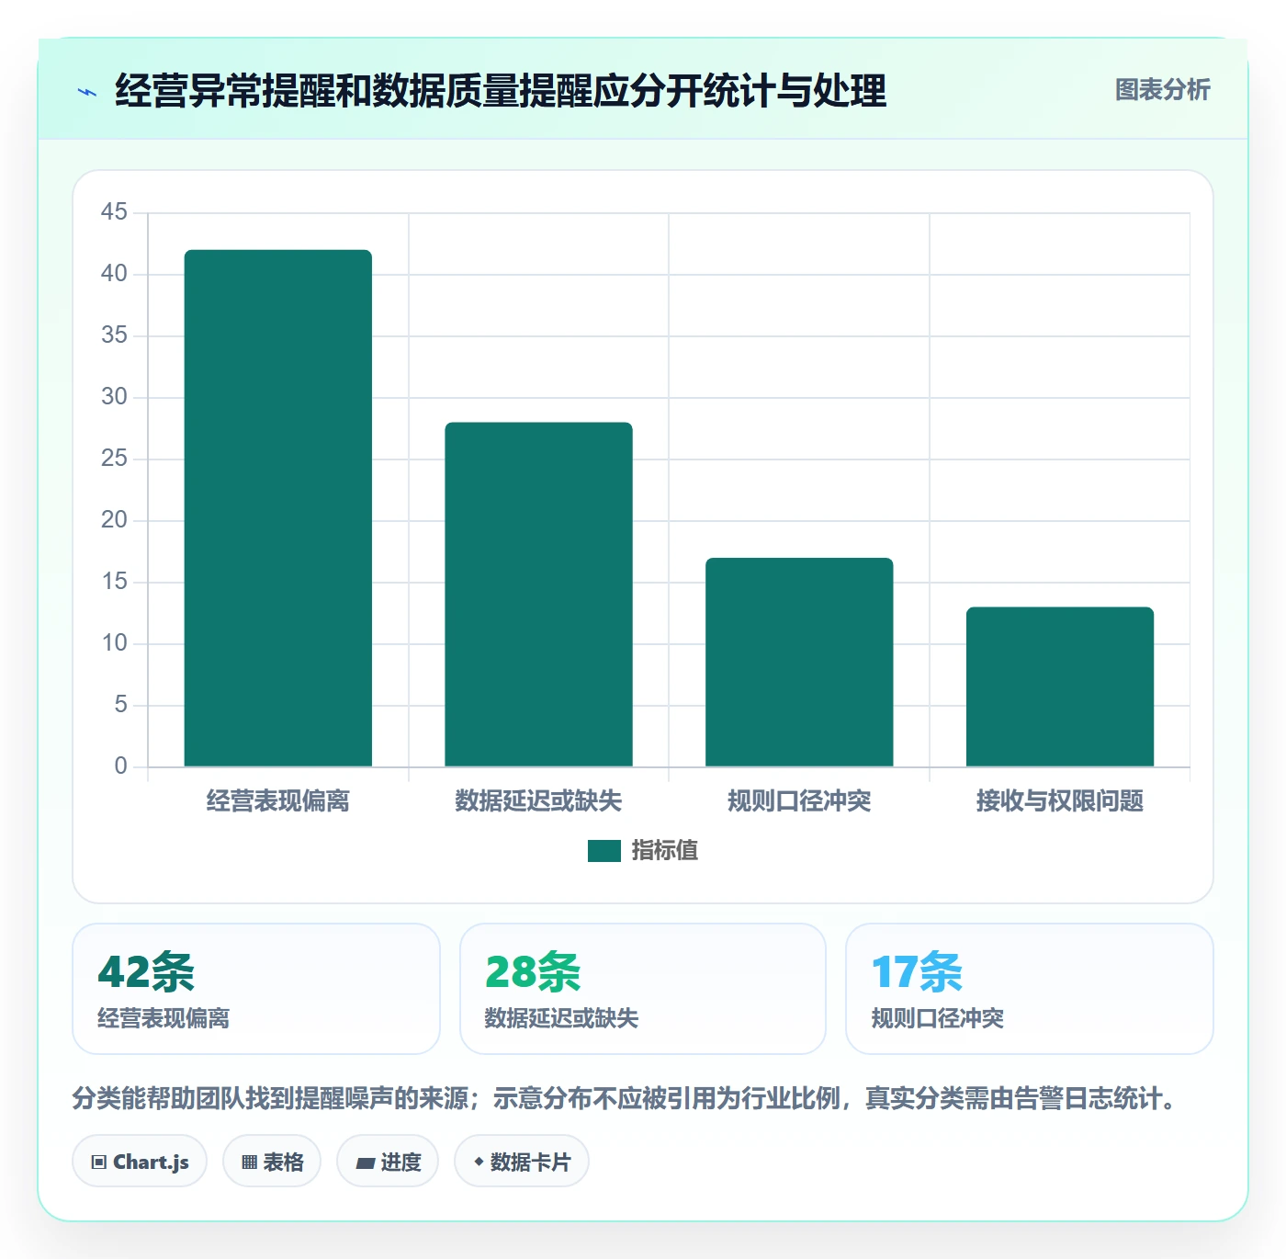Click the bar icon in 进度 chip
The height and width of the screenshot is (1259, 1286).
coord(365,1163)
